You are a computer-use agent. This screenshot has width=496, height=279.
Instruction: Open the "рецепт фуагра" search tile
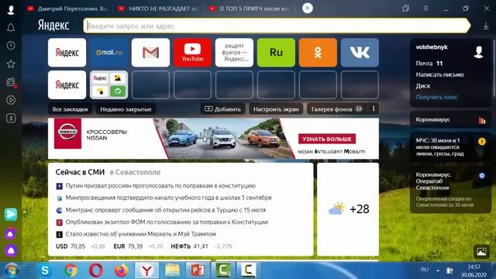pos(234,53)
